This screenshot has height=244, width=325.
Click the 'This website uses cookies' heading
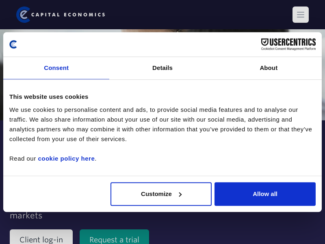[x=49, y=97]
